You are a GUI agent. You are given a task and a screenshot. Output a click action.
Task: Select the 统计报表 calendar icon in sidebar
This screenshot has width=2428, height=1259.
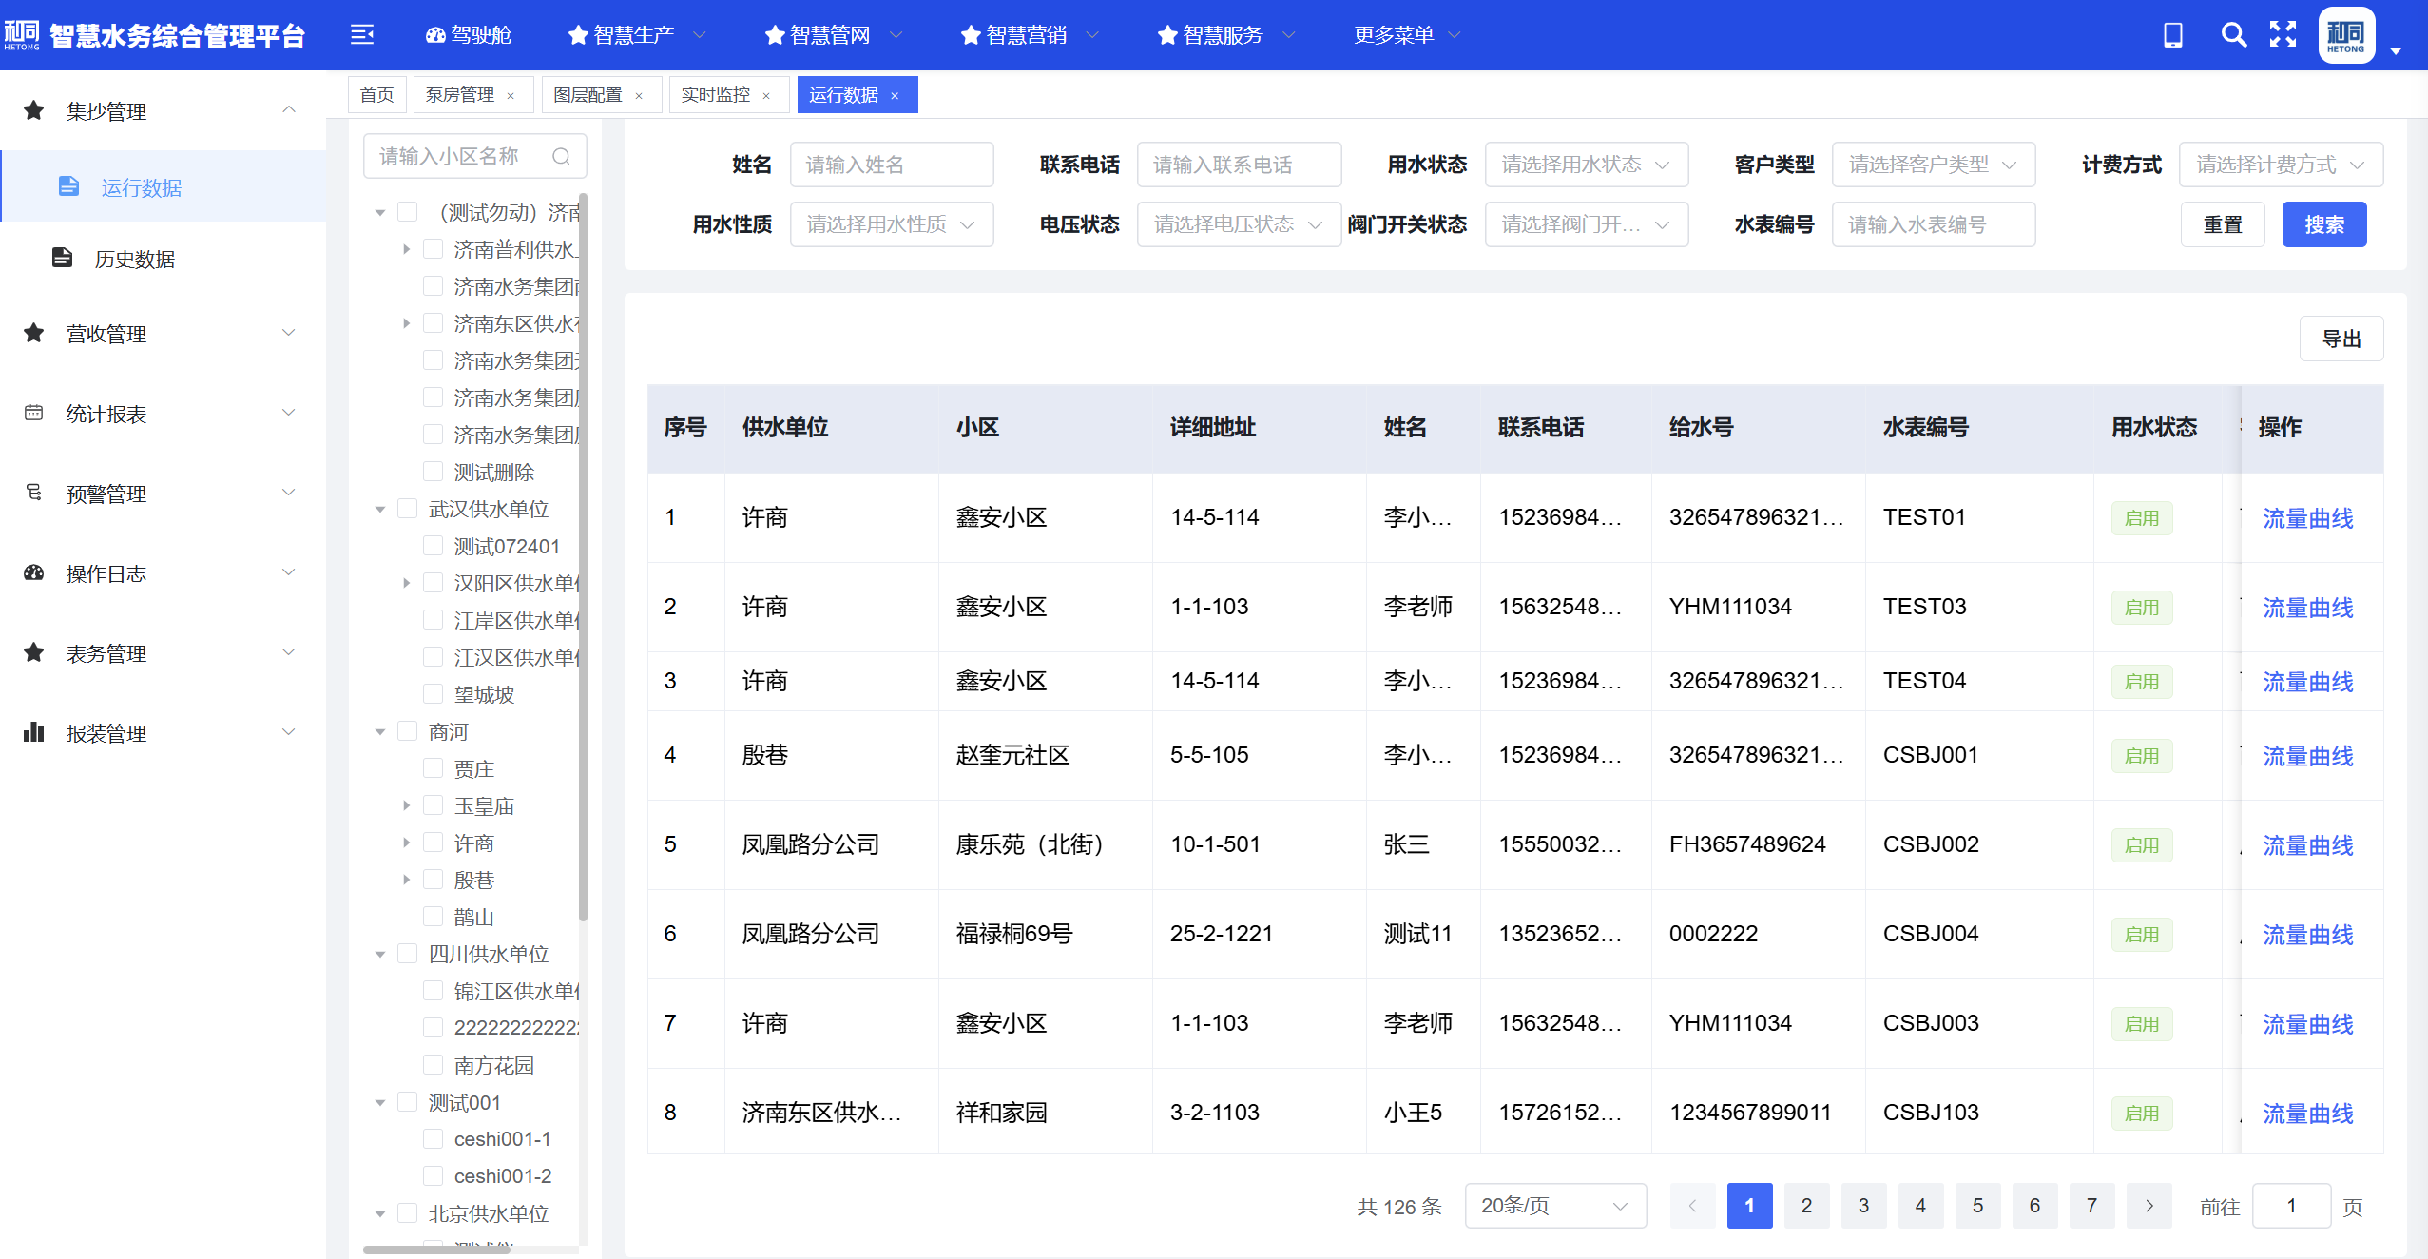point(33,412)
